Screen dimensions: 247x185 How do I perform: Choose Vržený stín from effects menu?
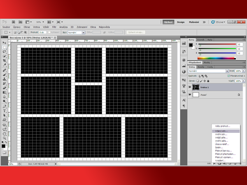point(221,131)
